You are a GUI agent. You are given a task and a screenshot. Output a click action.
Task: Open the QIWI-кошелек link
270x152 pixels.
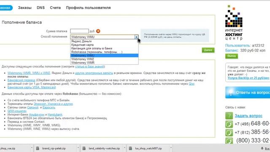17,111
